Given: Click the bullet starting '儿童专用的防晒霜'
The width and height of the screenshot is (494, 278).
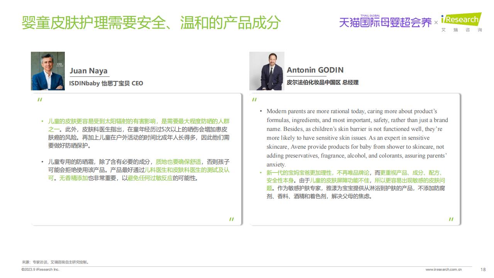Looking at the screenshot, I should [x=139, y=170].
